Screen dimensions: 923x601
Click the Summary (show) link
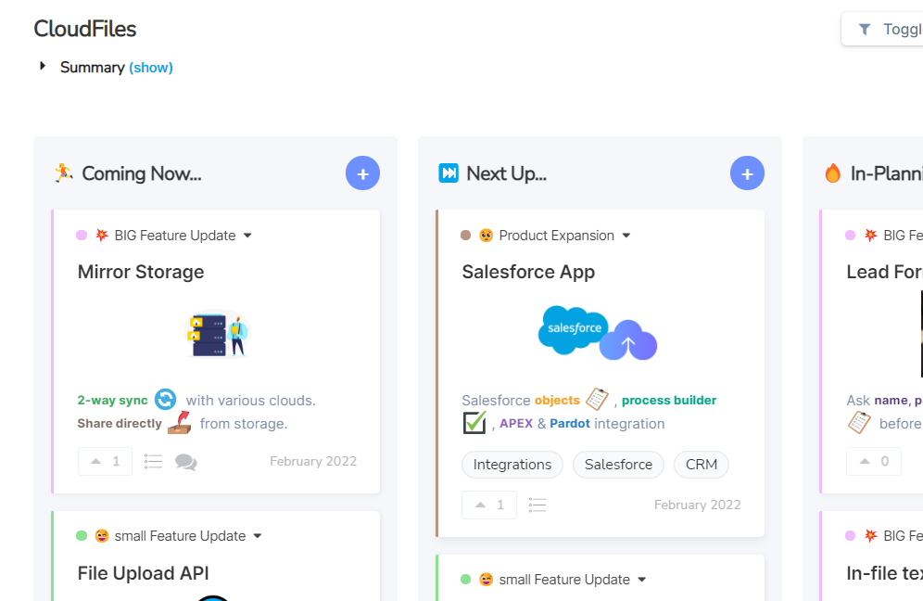(x=151, y=68)
